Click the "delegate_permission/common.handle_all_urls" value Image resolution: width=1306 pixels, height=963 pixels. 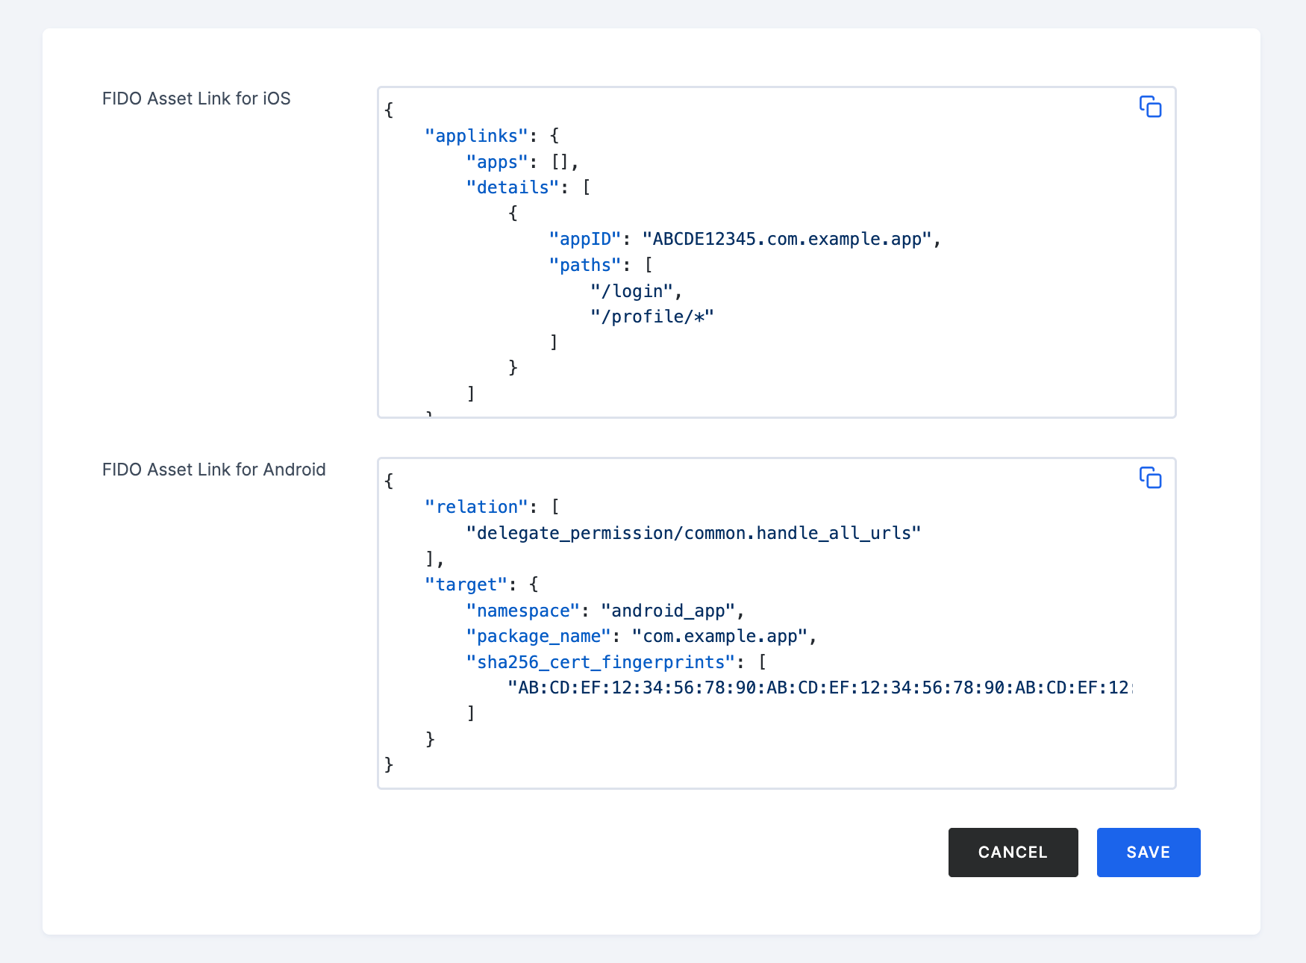(x=693, y=533)
